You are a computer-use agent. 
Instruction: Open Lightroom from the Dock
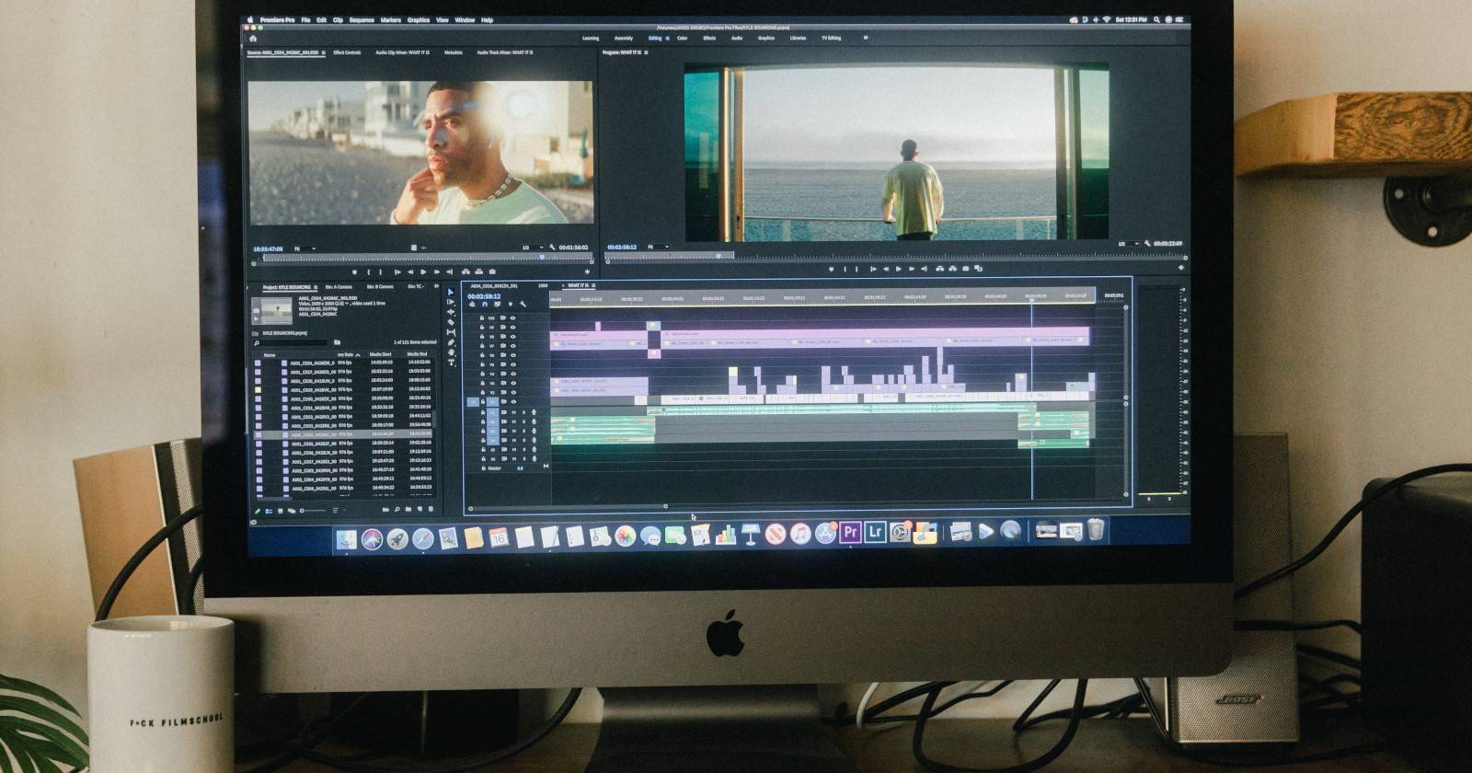pos(875,532)
